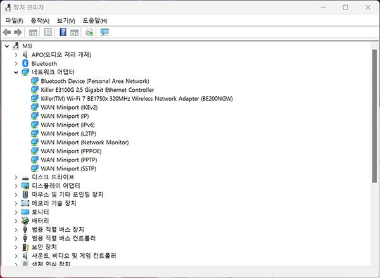
Task: Open the 파일(F) menu
Action: click(x=14, y=20)
